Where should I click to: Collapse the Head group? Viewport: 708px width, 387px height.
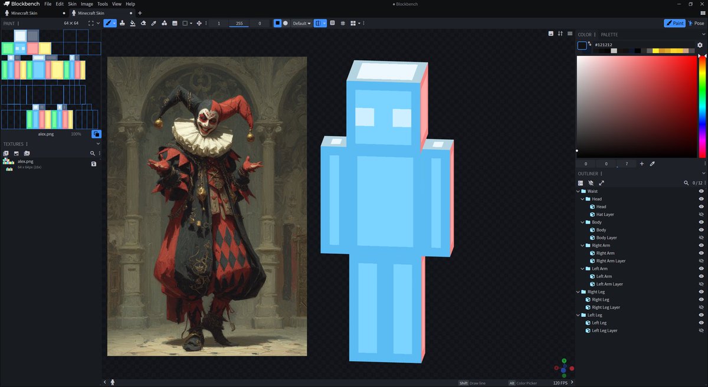[583, 199]
